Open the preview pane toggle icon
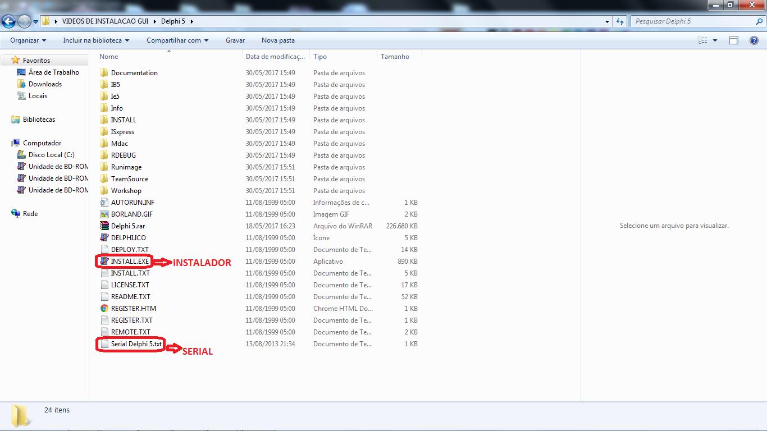Screen dimensions: 767x431 (x=734, y=40)
